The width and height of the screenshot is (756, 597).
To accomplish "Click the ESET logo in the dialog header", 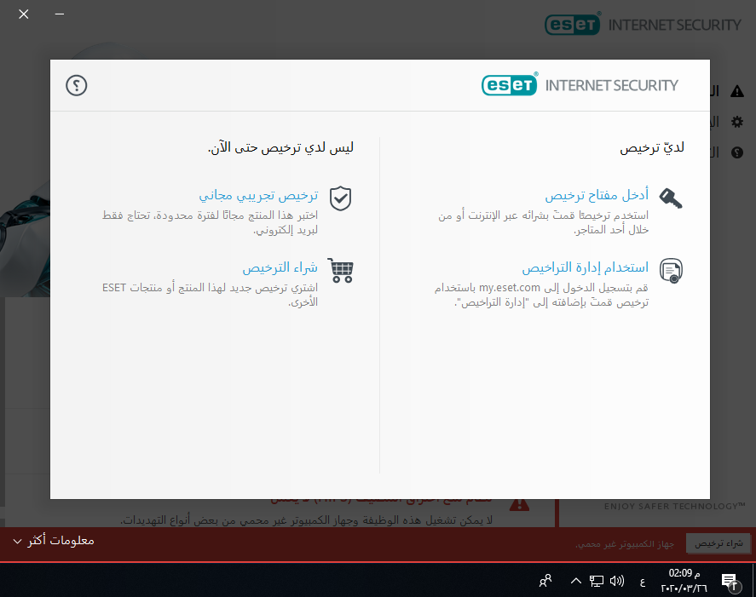I will click(509, 85).
